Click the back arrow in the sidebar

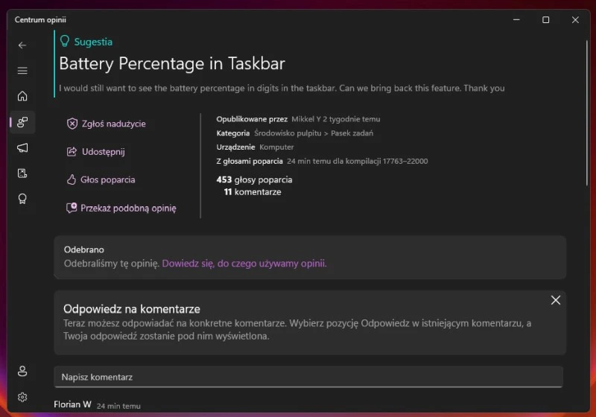(x=22, y=45)
